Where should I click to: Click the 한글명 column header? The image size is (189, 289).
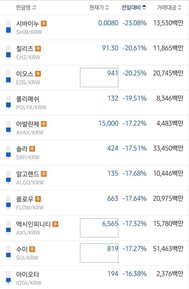(x=23, y=8)
